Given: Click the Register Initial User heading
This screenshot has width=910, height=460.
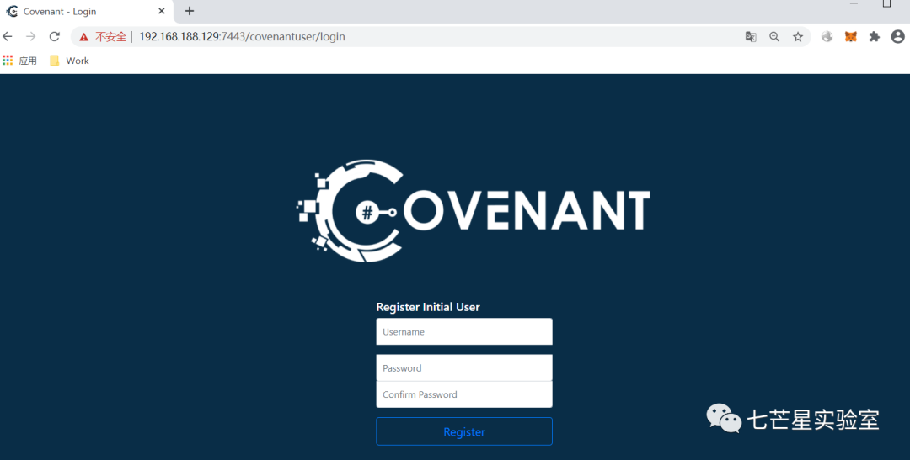Looking at the screenshot, I should click(x=428, y=307).
